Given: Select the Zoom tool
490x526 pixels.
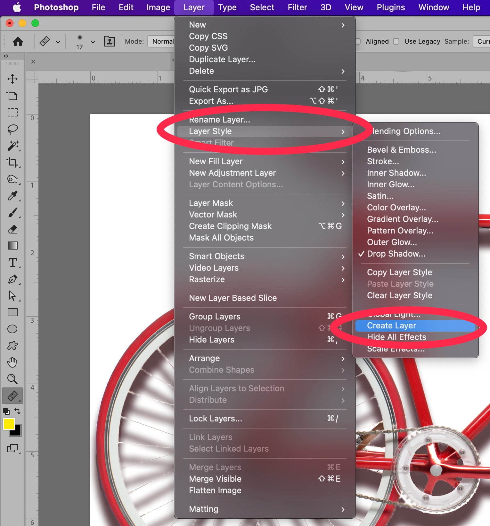Looking at the screenshot, I should 12,379.
